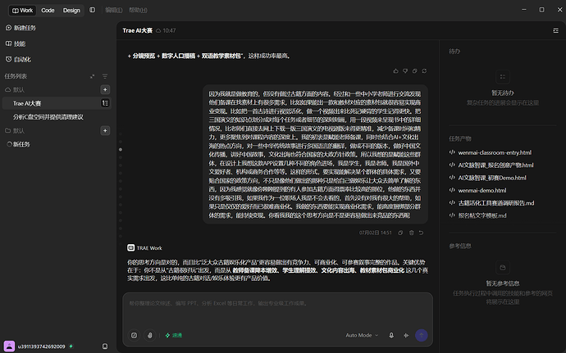Click the code icon beside wenmai-demo.html

coord(452,190)
